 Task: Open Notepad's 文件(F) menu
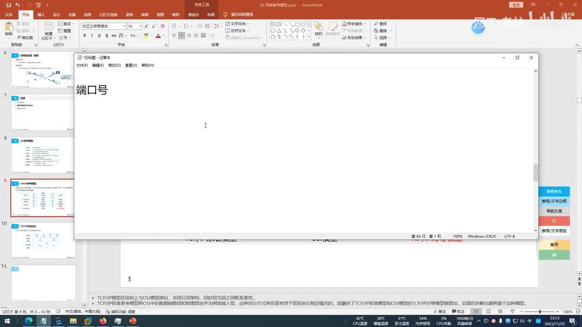click(82, 65)
